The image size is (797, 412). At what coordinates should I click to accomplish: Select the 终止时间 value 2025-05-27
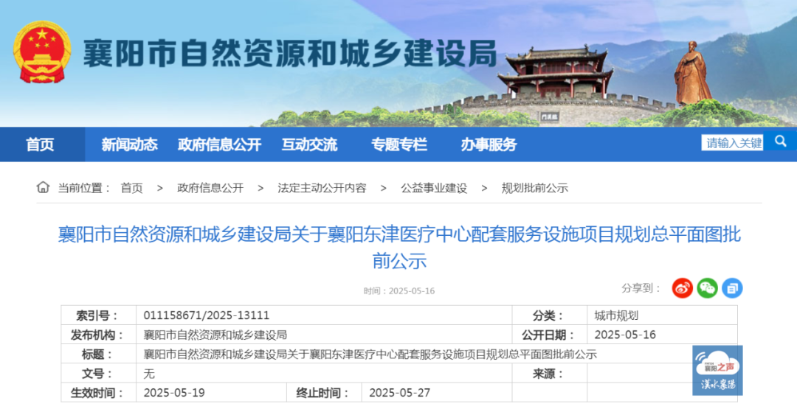click(x=399, y=393)
